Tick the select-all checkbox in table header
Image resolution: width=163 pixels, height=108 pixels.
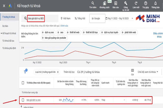click(x=23, y=83)
